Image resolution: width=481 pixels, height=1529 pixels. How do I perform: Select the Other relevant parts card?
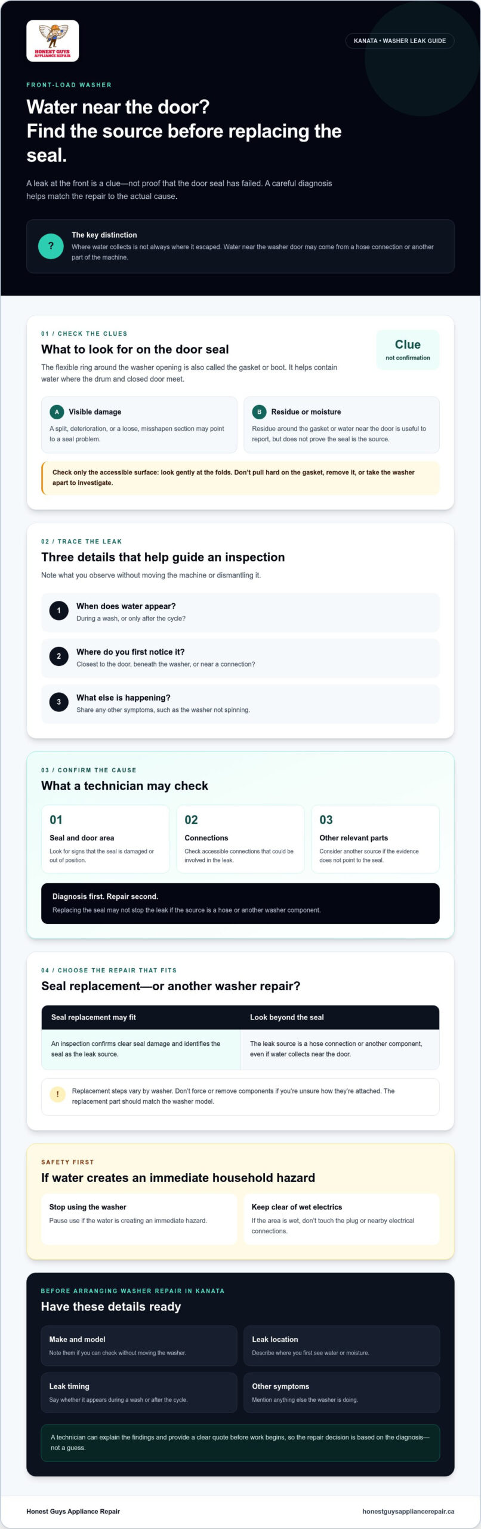pos(375,839)
